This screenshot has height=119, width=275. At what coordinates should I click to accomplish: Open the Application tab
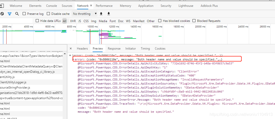(146, 6)
